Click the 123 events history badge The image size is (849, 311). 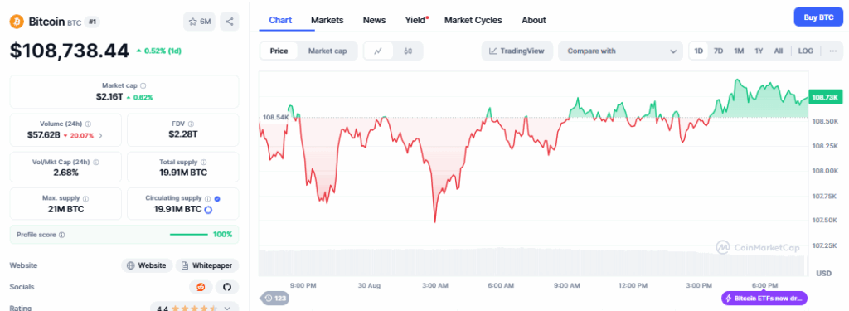(x=275, y=298)
